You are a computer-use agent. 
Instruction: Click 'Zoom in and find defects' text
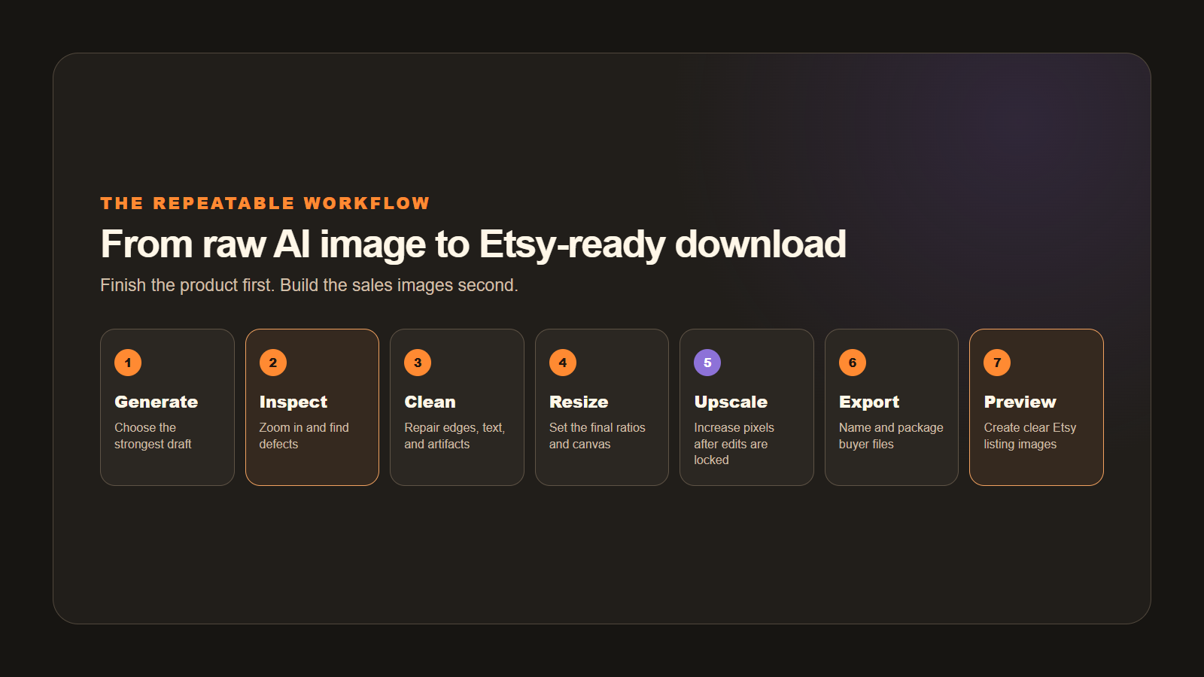tap(304, 436)
